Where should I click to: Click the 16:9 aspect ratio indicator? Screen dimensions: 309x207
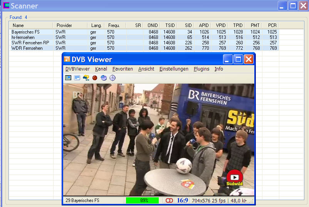183,200
